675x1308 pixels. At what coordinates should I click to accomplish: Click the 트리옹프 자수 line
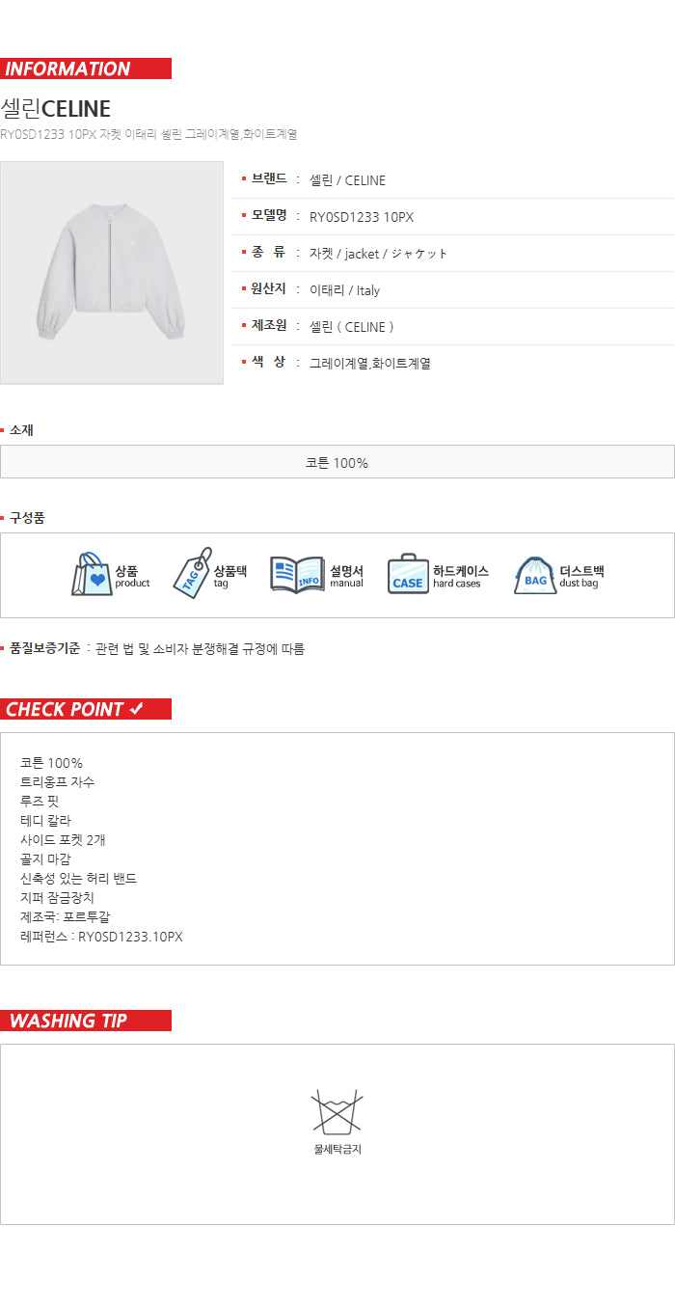[x=58, y=782]
